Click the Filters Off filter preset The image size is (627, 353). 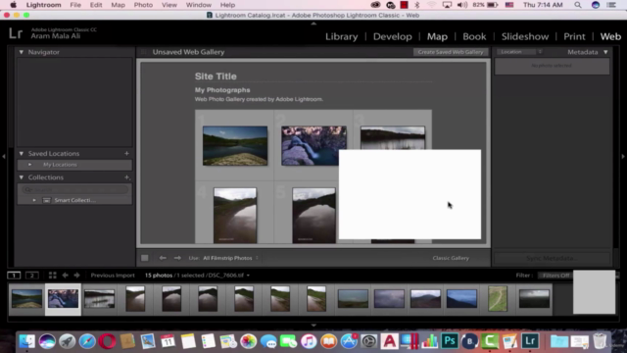[x=555, y=276]
